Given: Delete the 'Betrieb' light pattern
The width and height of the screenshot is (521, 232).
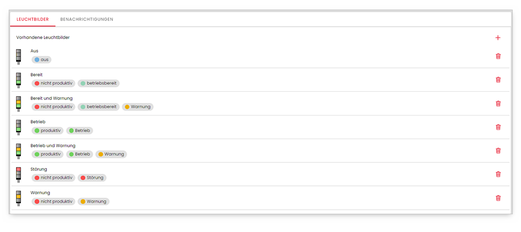Looking at the screenshot, I should pyautogui.click(x=498, y=127).
